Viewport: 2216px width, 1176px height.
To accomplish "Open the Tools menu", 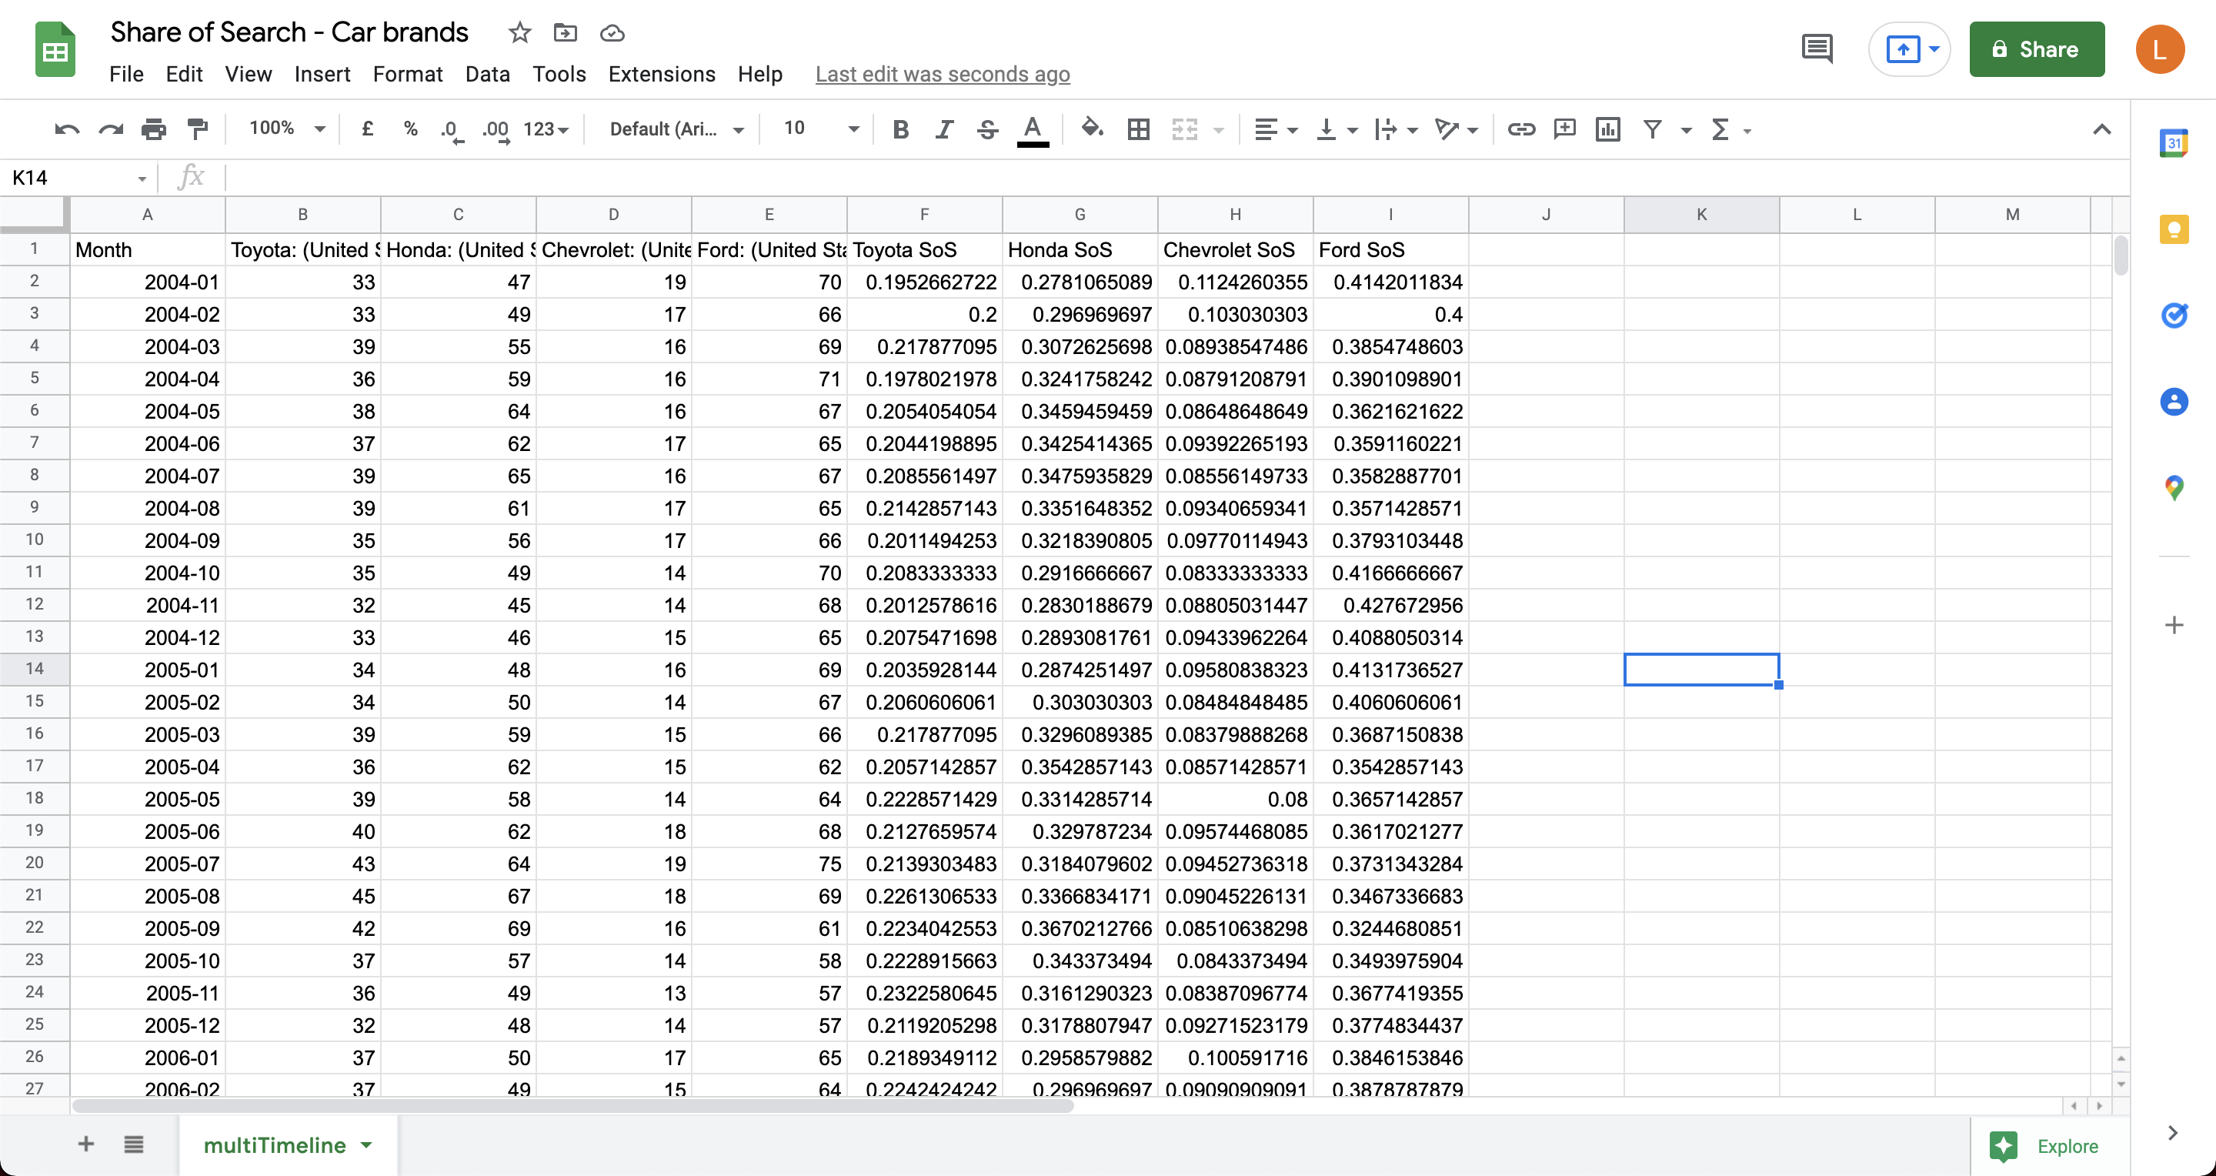I will click(559, 74).
